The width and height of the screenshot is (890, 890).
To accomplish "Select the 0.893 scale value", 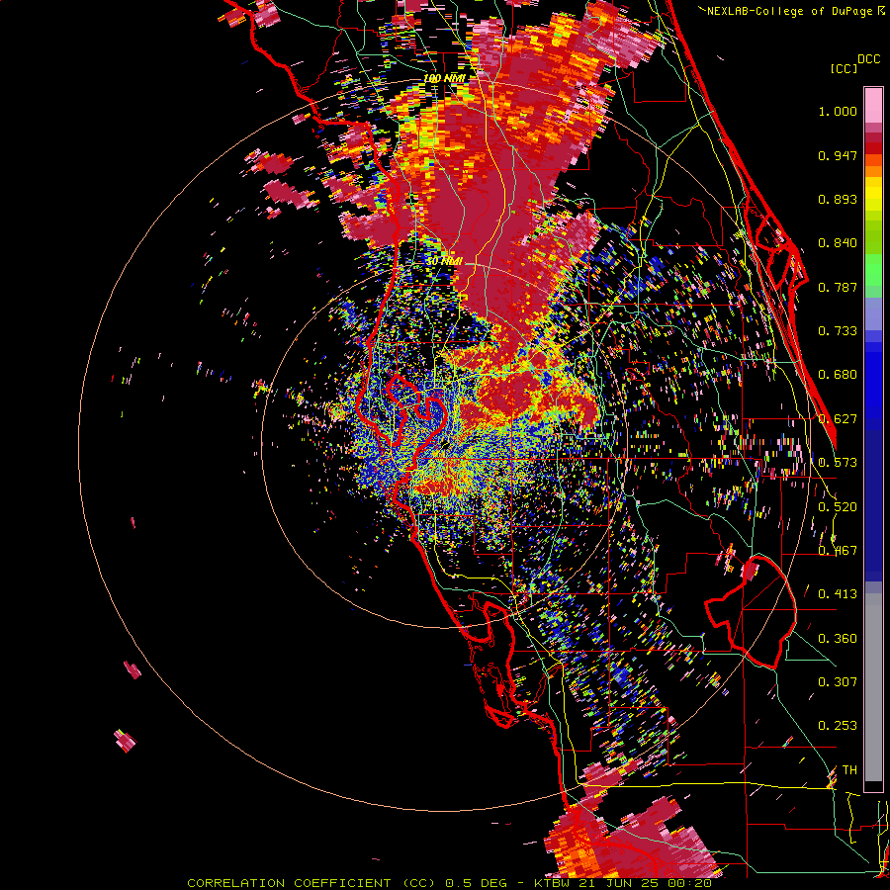I will [x=838, y=199].
